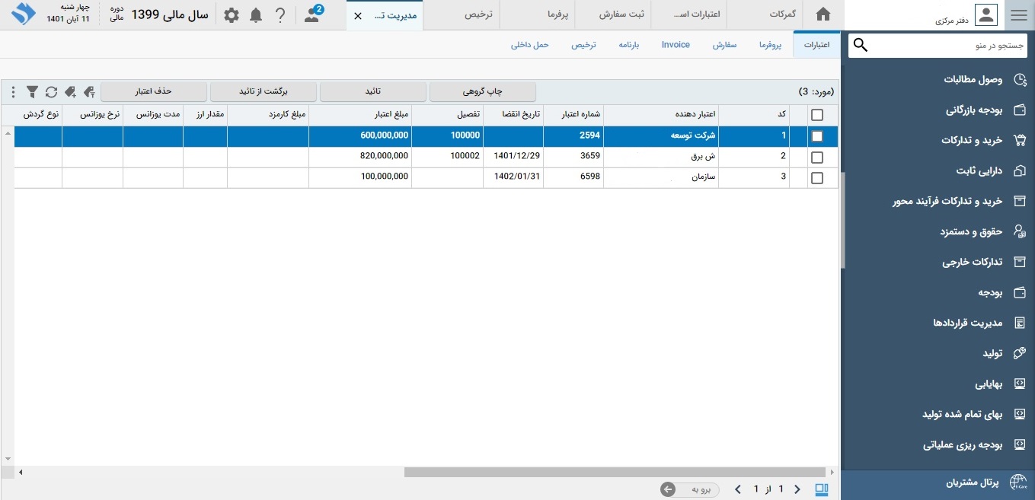Viewport: 1035px width, 500px height.
Task: Click the help question mark icon
Action: click(280, 15)
